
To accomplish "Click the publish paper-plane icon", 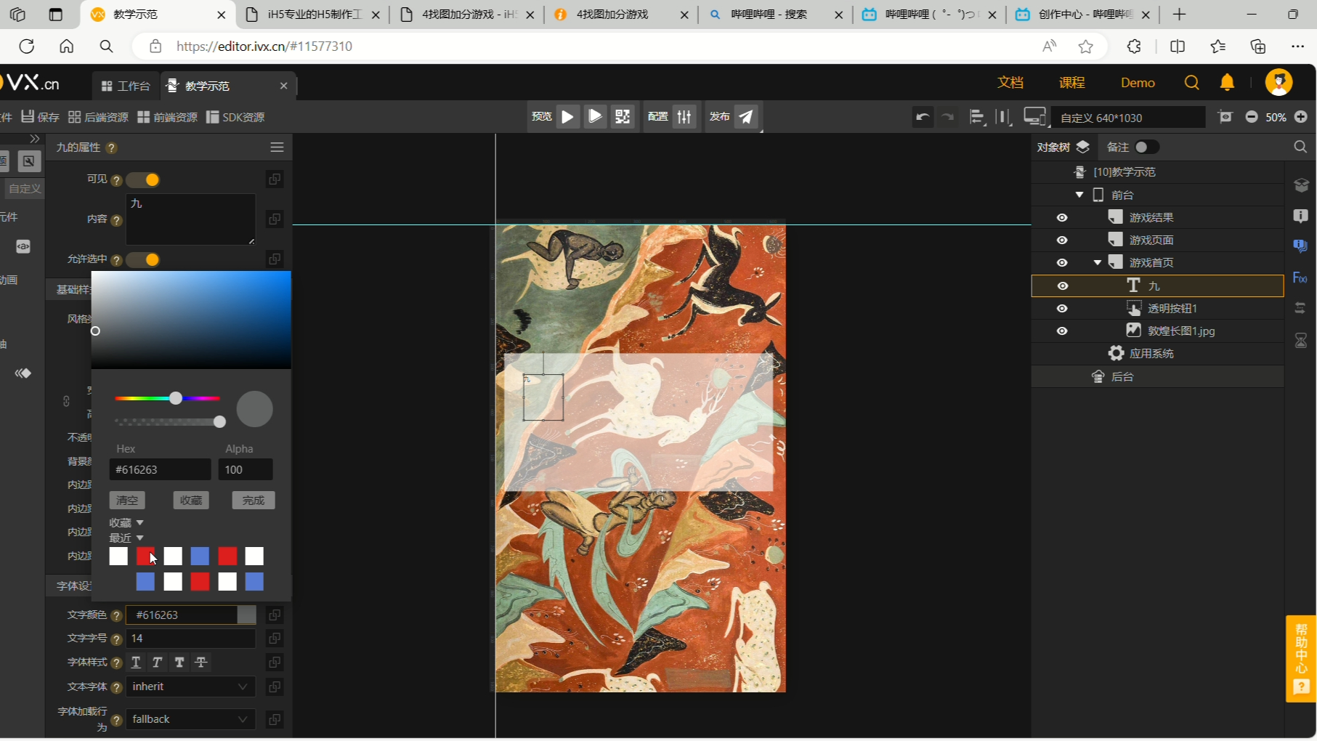I will coord(746,116).
